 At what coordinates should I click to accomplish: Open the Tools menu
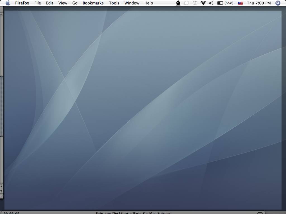(114, 3)
